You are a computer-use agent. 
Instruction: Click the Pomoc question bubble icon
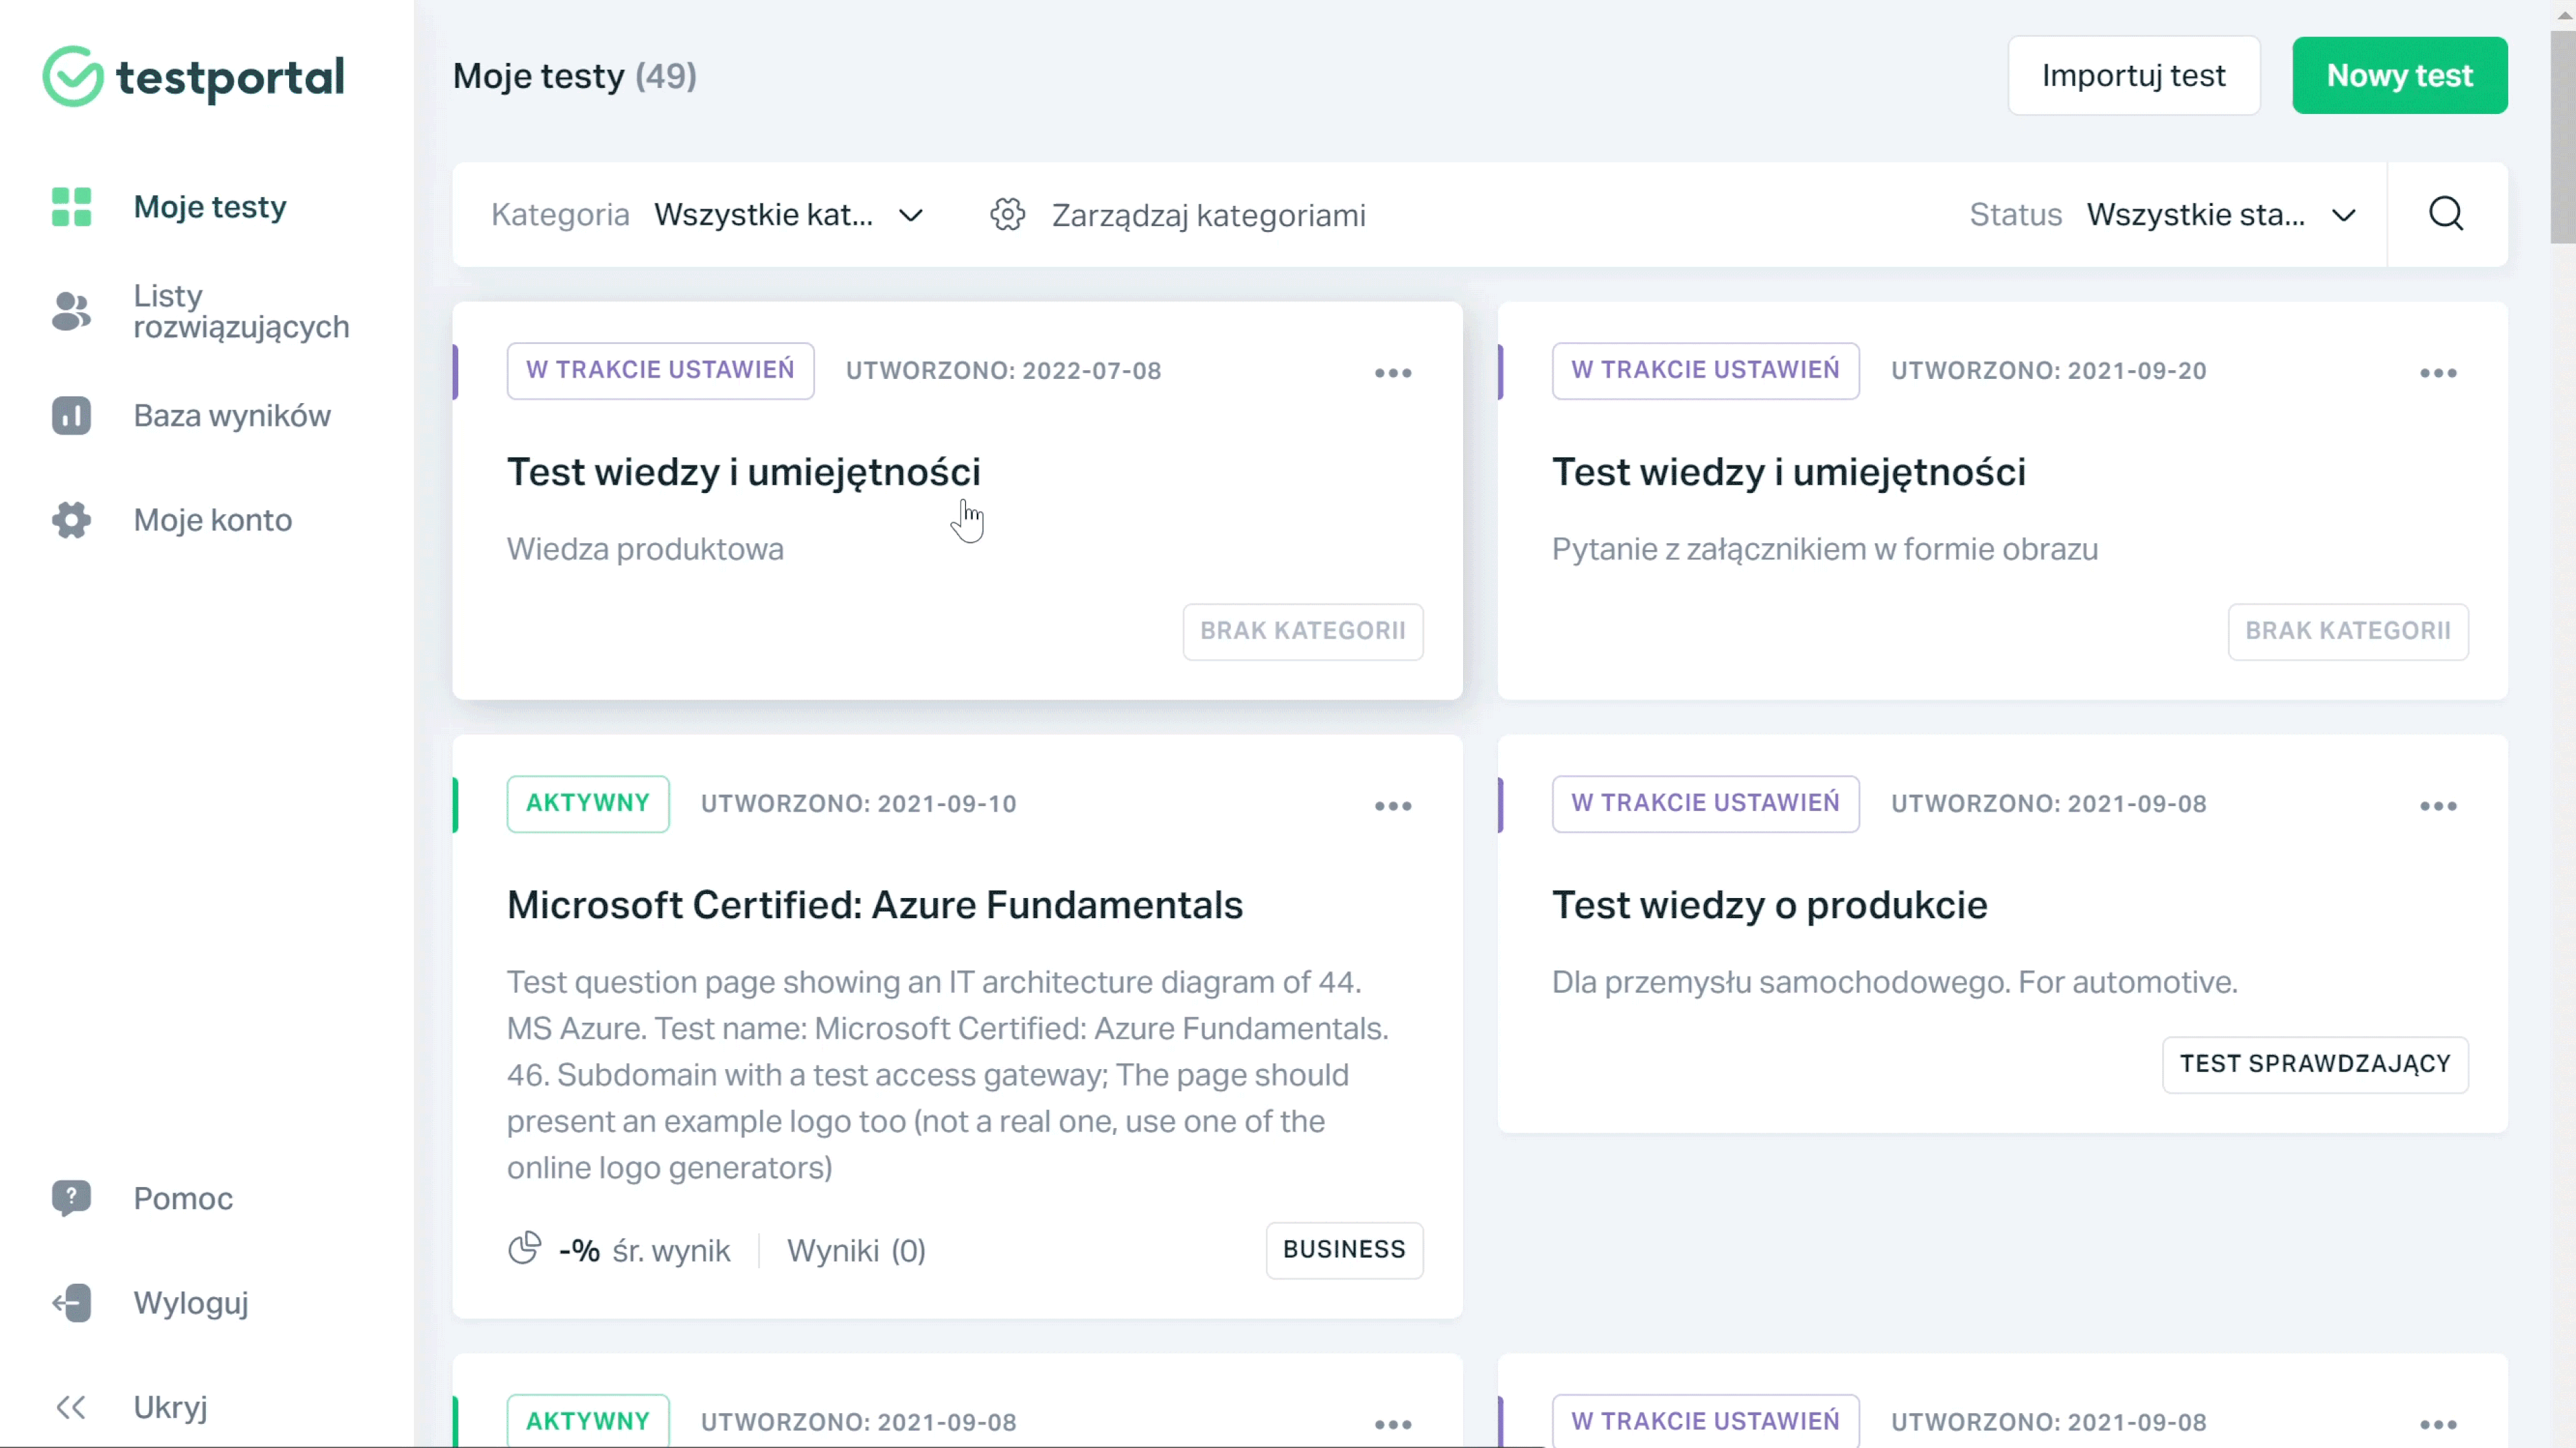point(71,1198)
